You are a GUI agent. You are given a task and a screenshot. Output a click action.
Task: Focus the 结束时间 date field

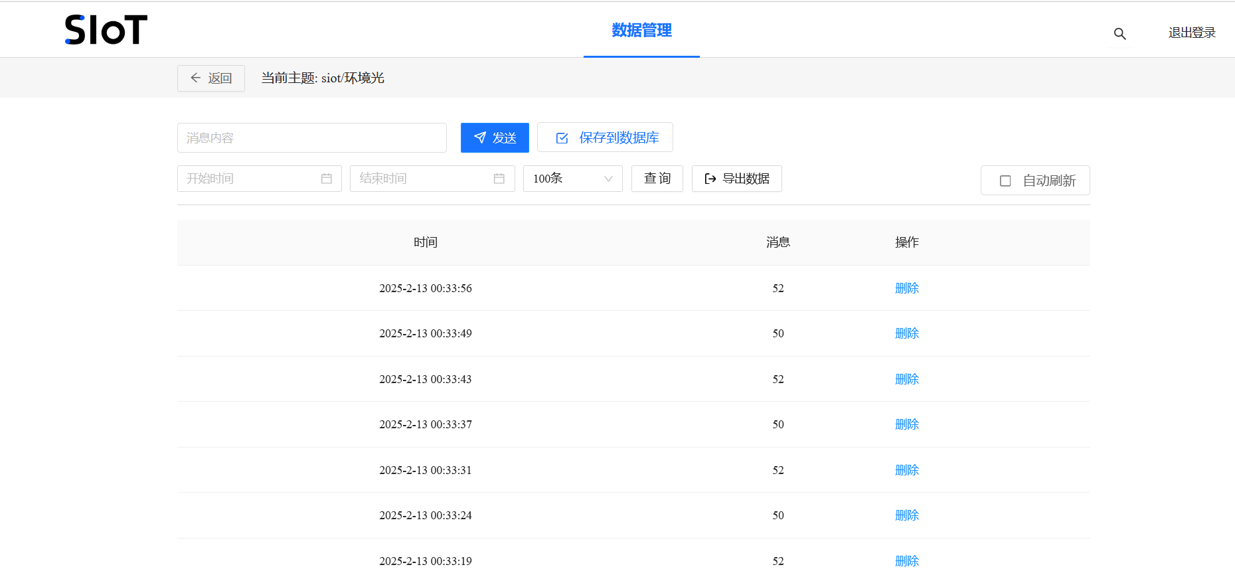432,179
